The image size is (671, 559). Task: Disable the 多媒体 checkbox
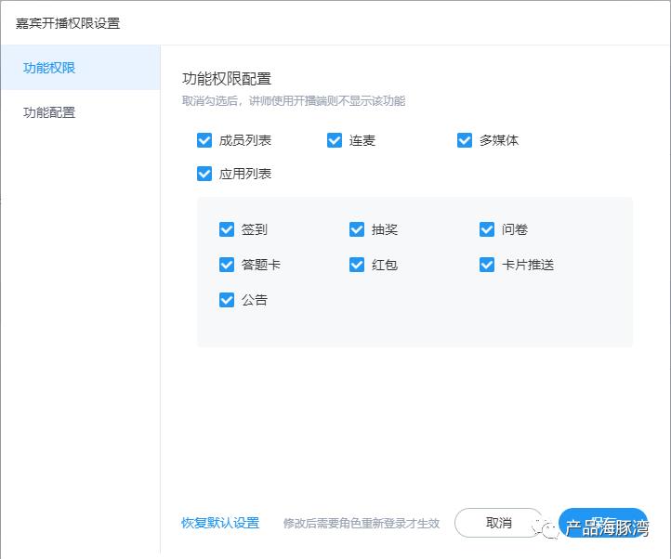pos(465,140)
